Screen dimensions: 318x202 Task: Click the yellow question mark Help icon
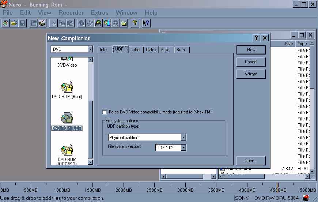[x=135, y=23]
